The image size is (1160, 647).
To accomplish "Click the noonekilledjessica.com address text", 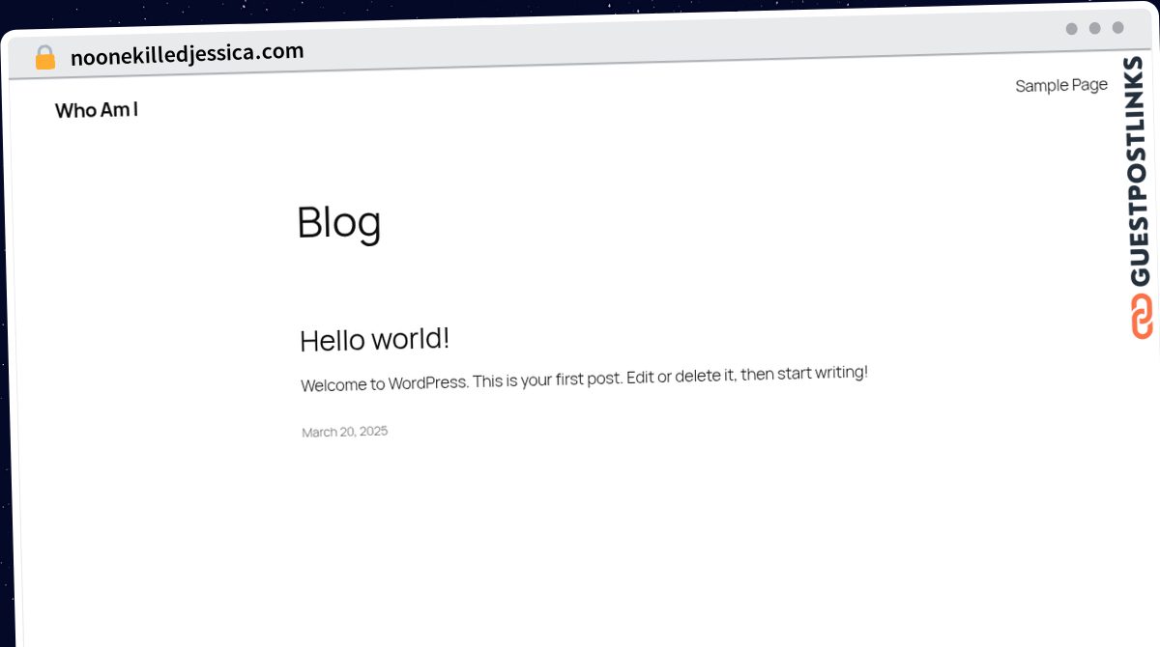I will [188, 54].
